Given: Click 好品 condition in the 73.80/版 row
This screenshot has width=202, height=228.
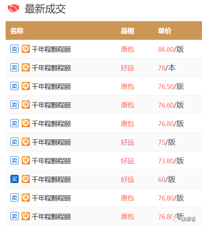Looking at the screenshot, I should [127, 161].
